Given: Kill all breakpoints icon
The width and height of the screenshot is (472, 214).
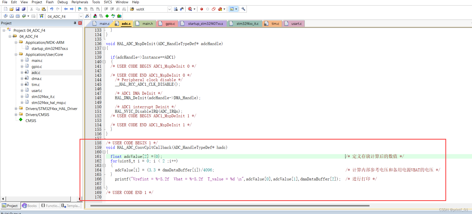Looking at the screenshot, I should tap(220, 9).
